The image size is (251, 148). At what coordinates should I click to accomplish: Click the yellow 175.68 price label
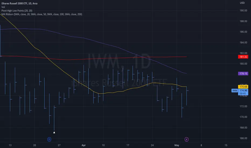tap(243, 87)
